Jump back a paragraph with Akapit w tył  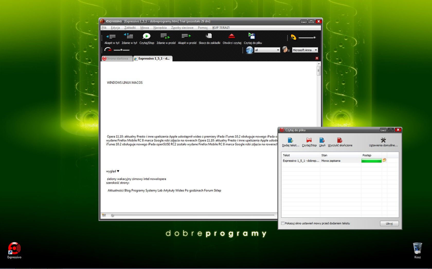click(x=112, y=39)
